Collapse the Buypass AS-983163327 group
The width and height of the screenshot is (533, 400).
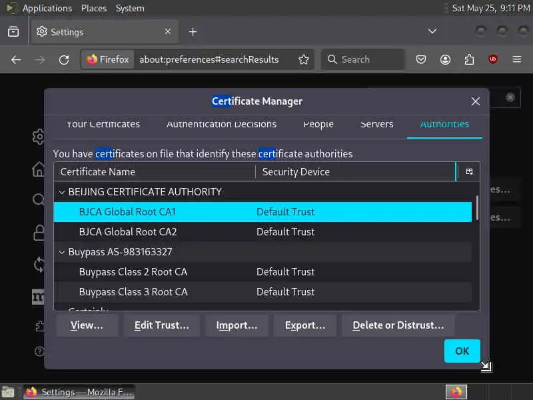[x=62, y=253]
